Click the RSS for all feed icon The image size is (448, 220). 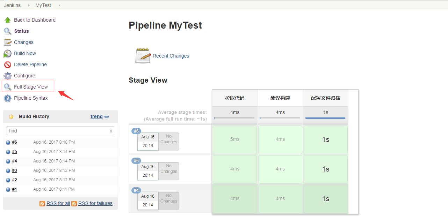(42, 203)
